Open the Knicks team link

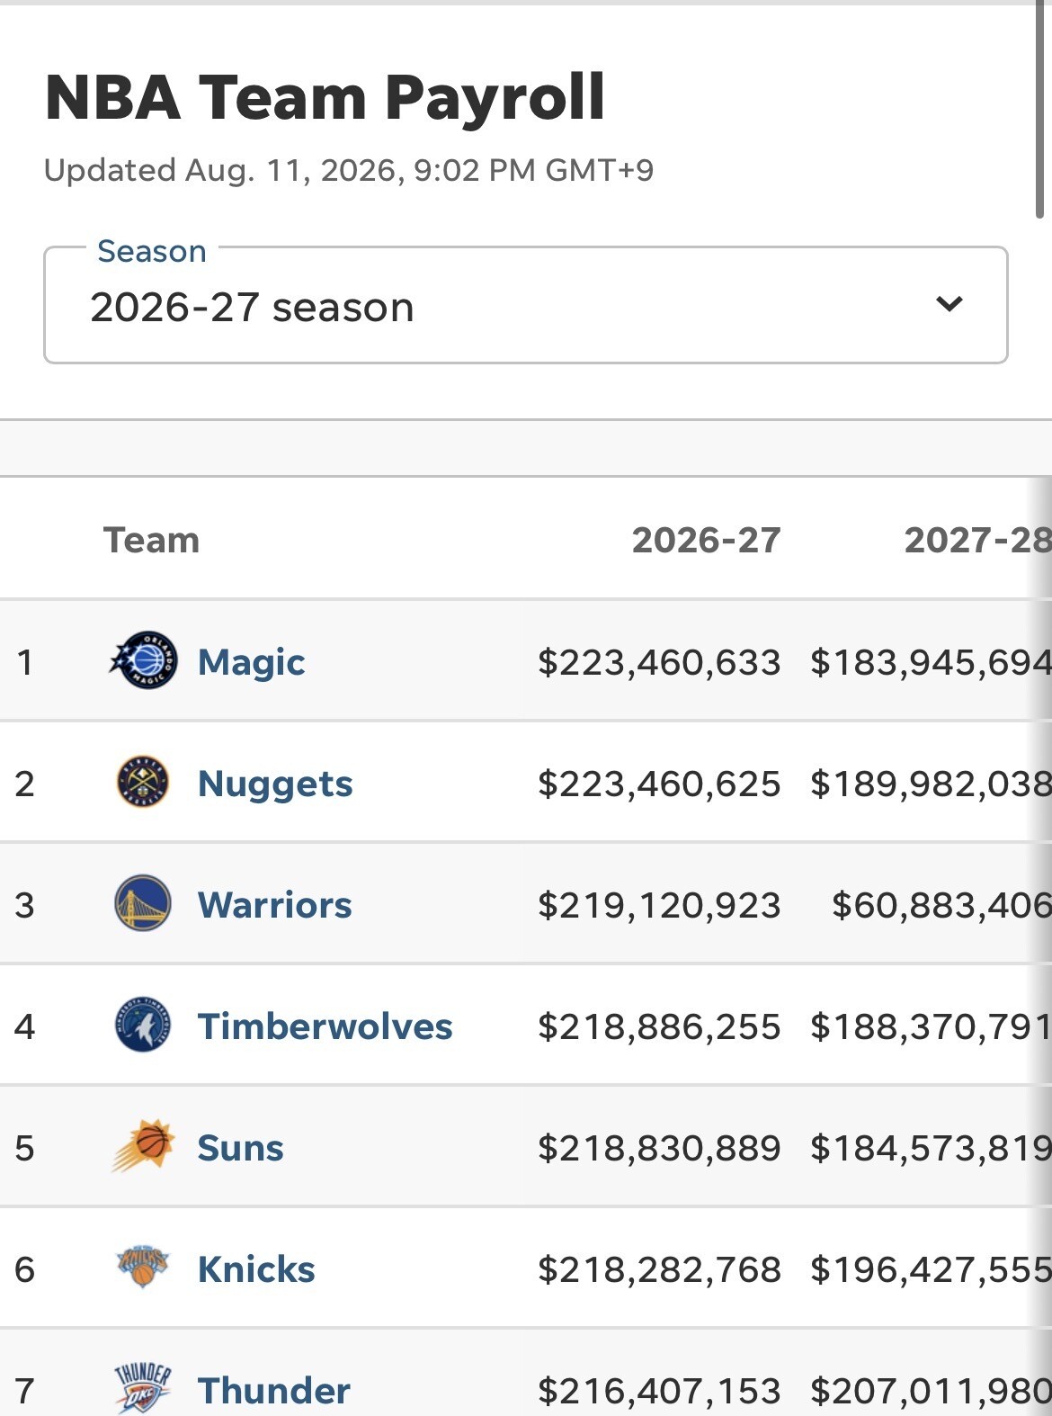(256, 1269)
